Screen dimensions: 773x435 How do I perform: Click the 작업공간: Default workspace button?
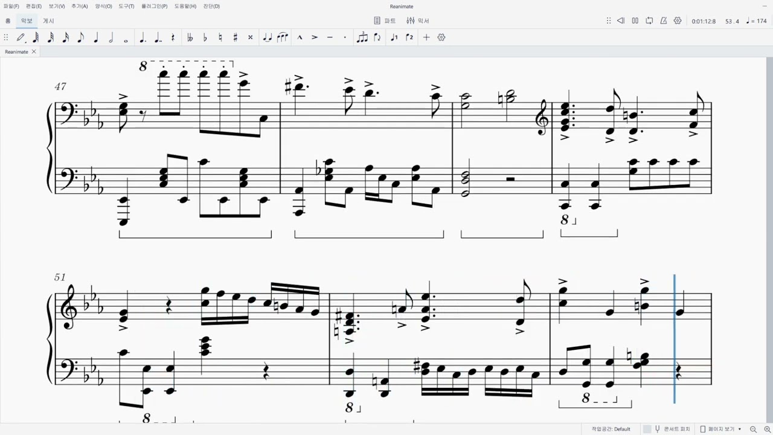point(611,429)
